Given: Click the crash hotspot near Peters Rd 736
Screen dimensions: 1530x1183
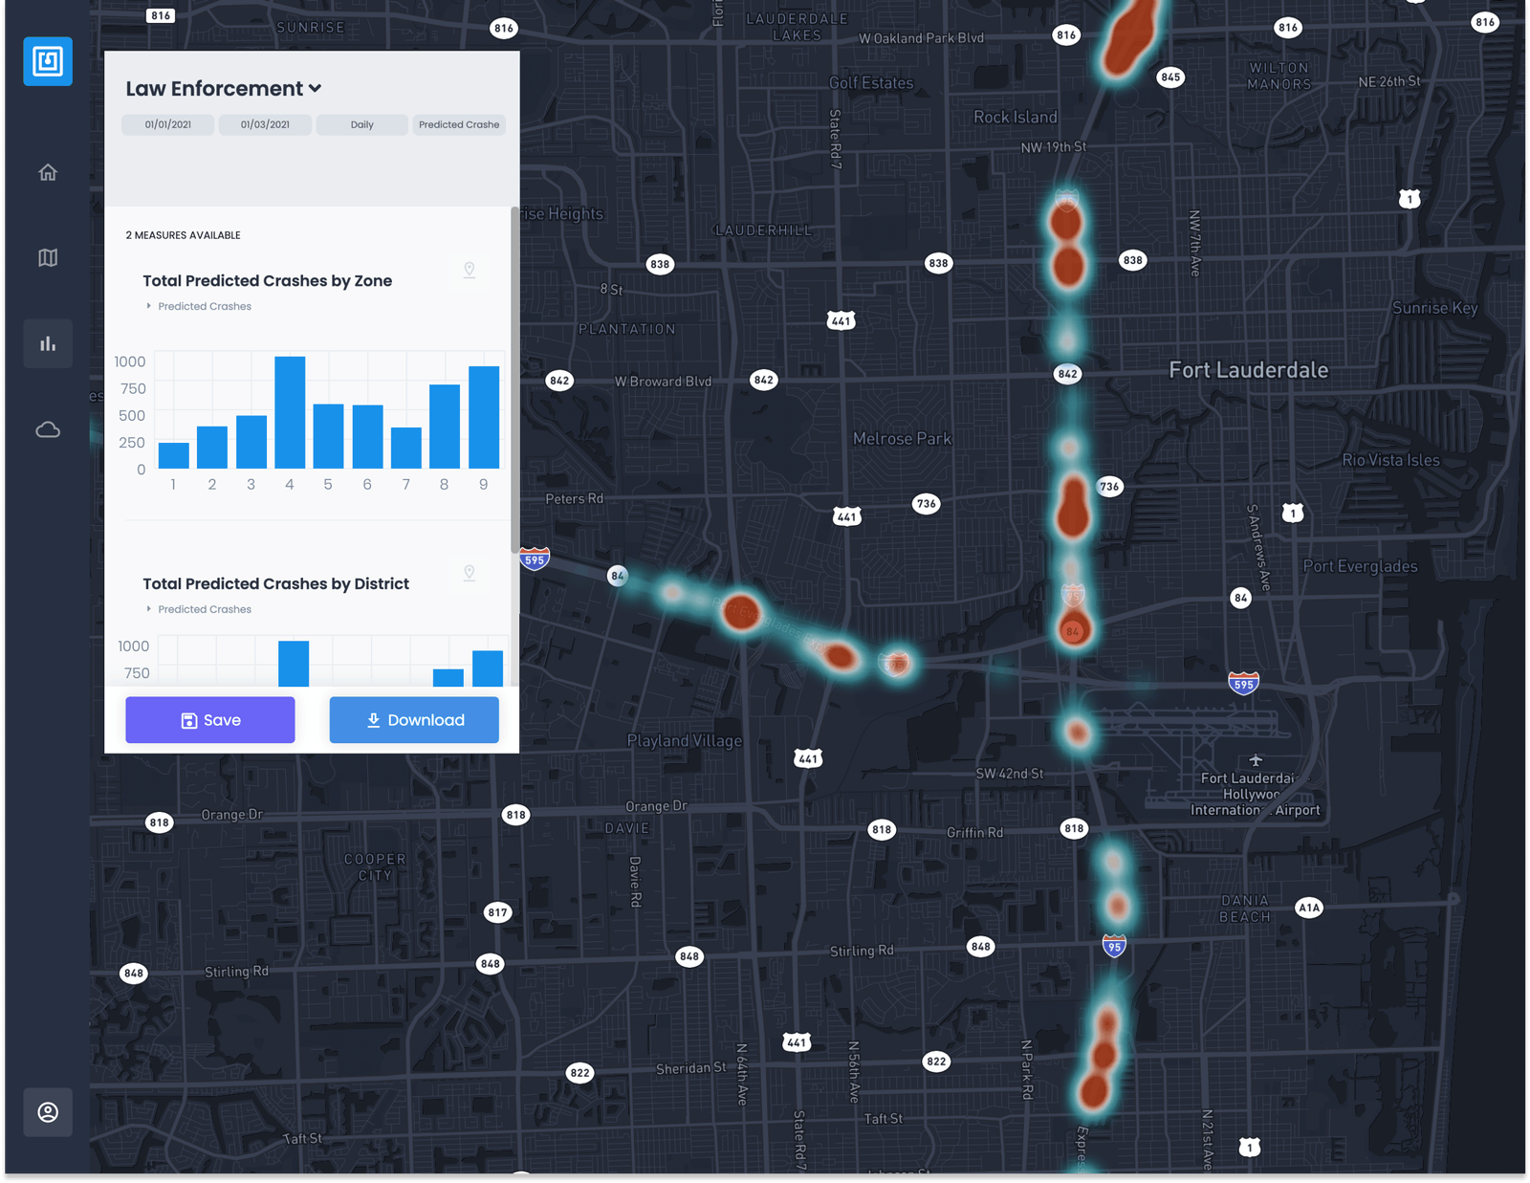Looking at the screenshot, I should point(1073,507).
